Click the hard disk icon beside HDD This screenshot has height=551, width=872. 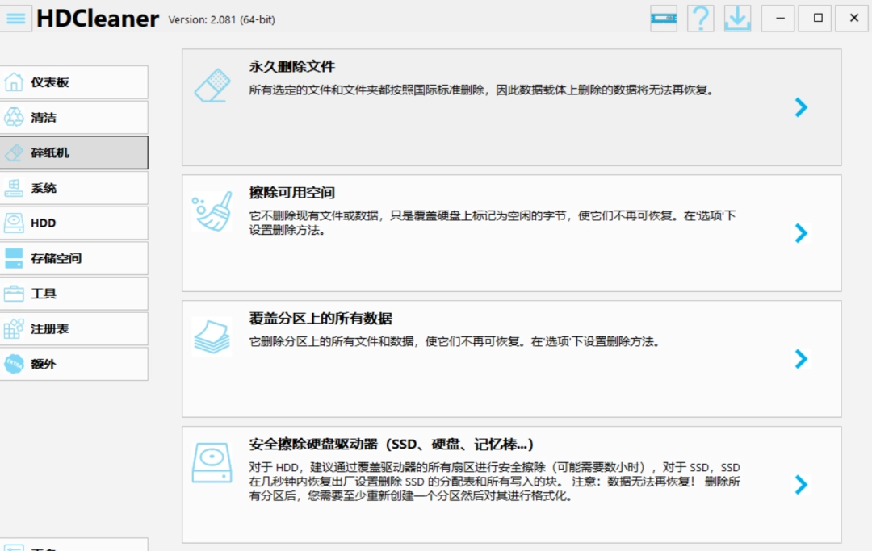(x=14, y=223)
